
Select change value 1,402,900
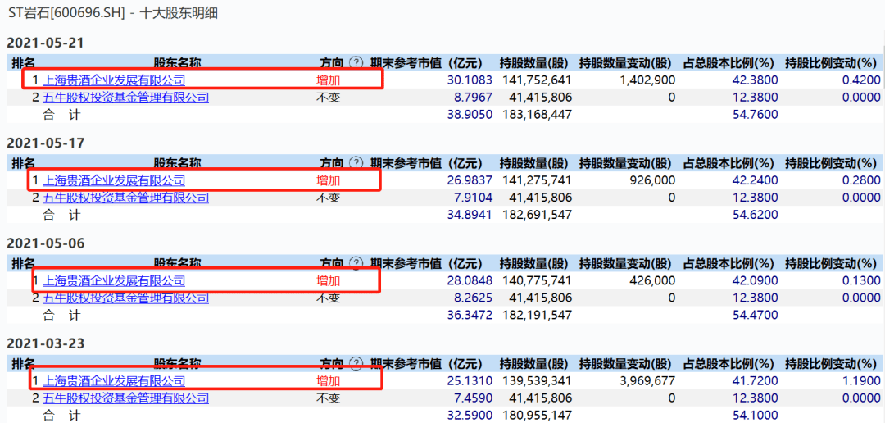[x=647, y=80]
